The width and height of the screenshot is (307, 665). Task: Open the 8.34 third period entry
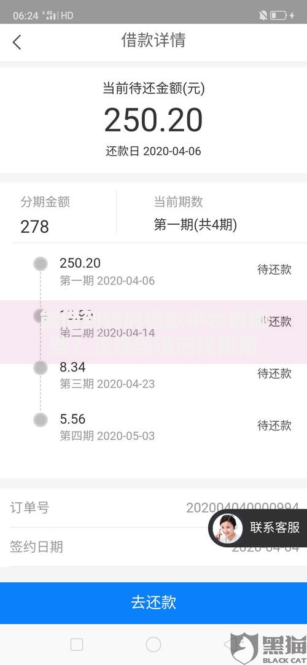[153, 375]
